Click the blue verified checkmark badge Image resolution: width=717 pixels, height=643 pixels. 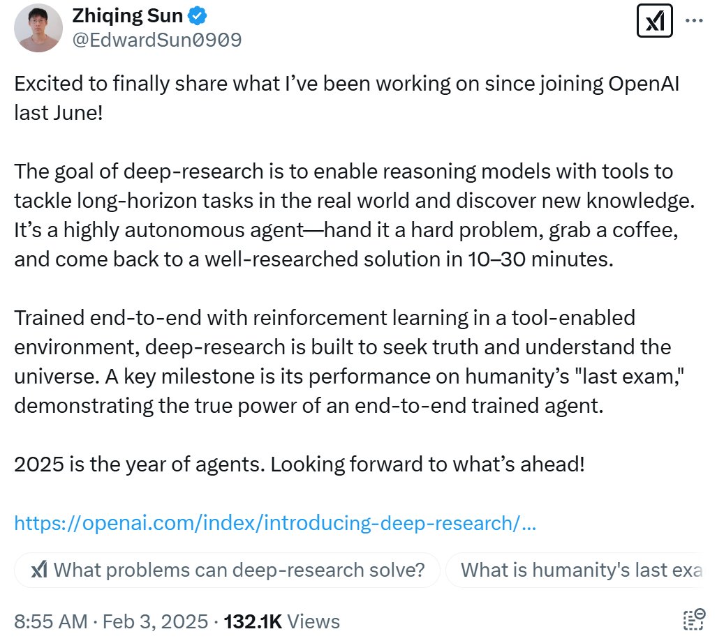[x=196, y=15]
